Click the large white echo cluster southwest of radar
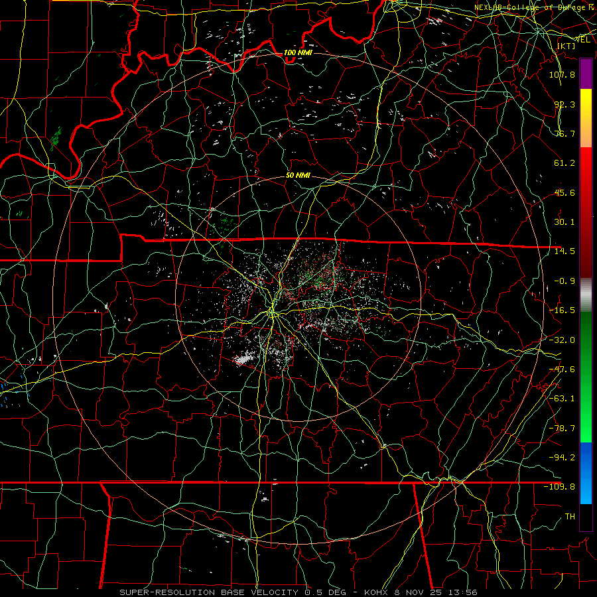Image resolution: width=597 pixels, height=597 pixels. (244, 359)
